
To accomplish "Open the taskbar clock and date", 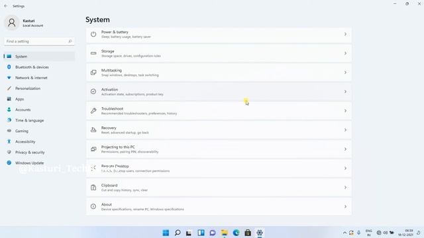I will (x=405, y=233).
